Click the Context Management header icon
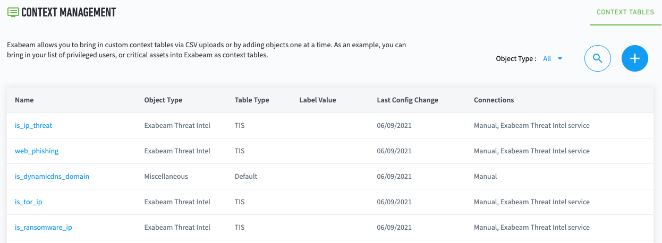The width and height of the screenshot is (662, 243). pos(13,12)
